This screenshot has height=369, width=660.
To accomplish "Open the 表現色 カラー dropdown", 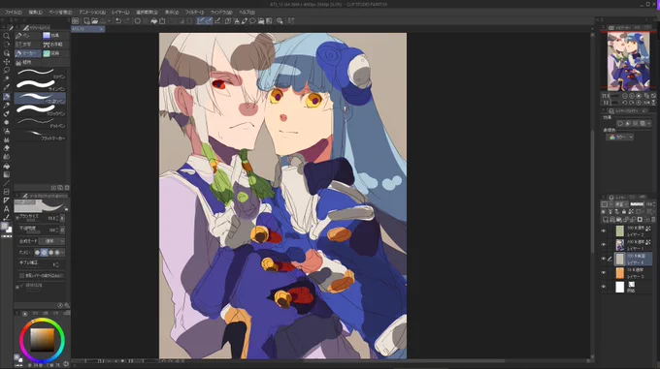I will (x=619, y=138).
